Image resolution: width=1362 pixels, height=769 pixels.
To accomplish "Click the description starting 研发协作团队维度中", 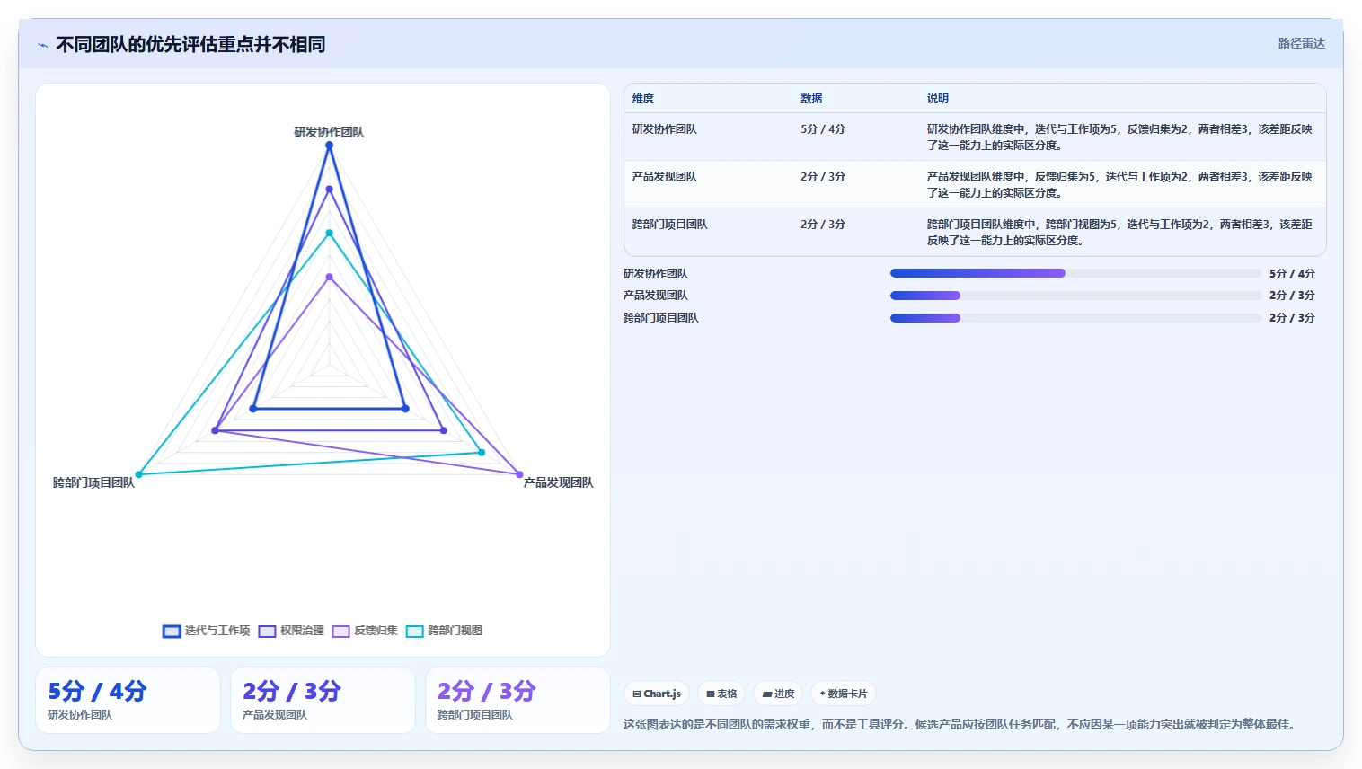I will (x=1119, y=137).
